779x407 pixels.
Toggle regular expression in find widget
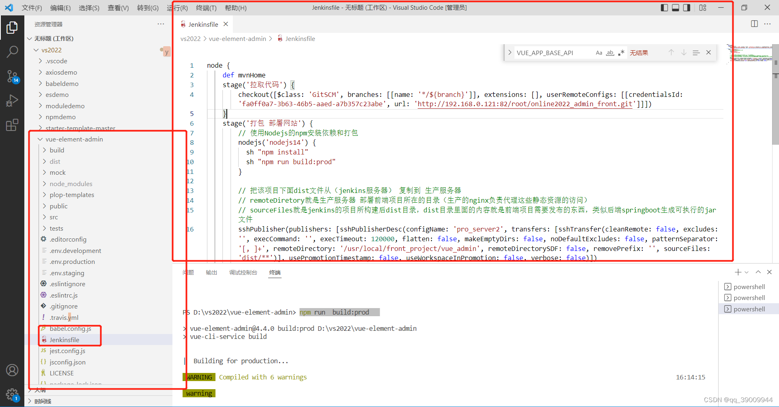point(621,53)
